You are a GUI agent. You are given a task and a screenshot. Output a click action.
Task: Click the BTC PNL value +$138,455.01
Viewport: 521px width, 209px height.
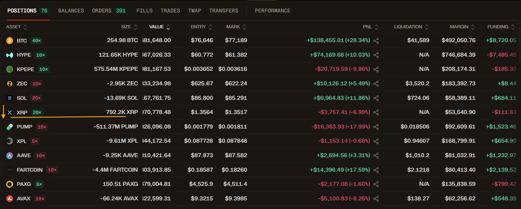[325, 41]
